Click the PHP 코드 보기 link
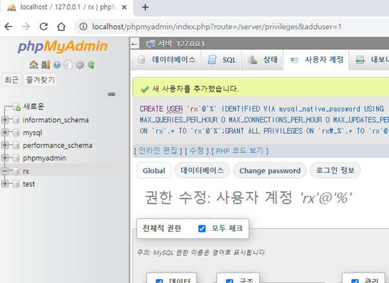This screenshot has width=389, height=283. pyautogui.click(x=239, y=151)
